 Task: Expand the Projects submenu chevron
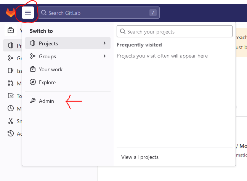point(104,43)
